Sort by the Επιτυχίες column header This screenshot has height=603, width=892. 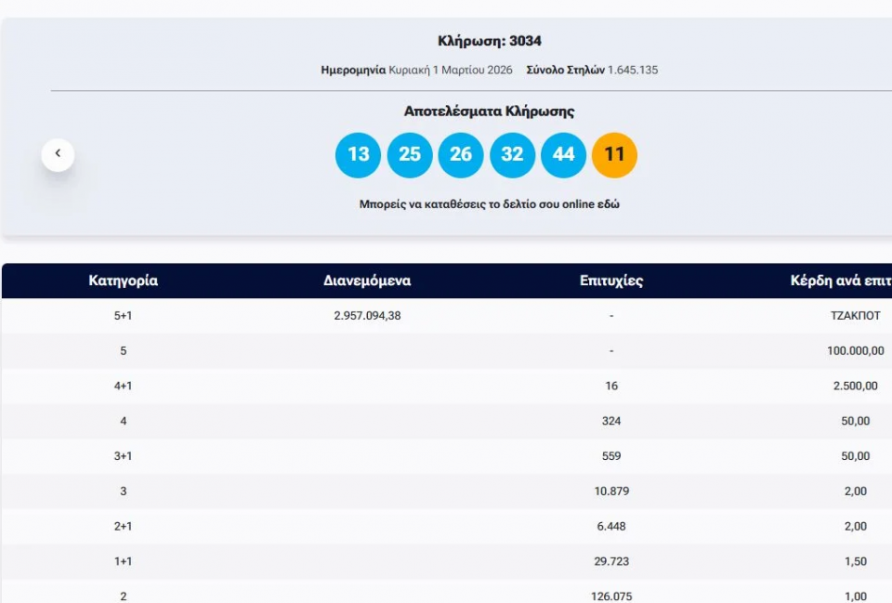click(x=610, y=281)
